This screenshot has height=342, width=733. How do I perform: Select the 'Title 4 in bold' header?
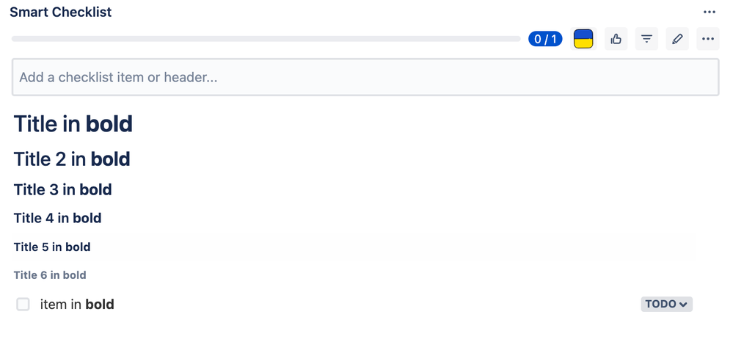[x=57, y=218]
